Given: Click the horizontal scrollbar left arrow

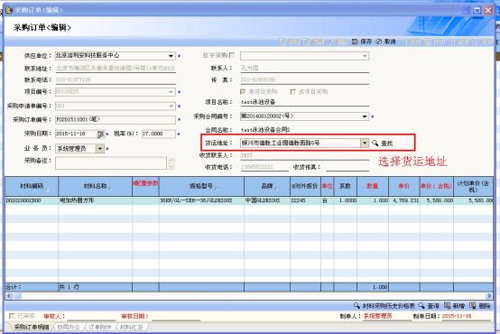Looking at the screenshot, I should click(x=9, y=296).
